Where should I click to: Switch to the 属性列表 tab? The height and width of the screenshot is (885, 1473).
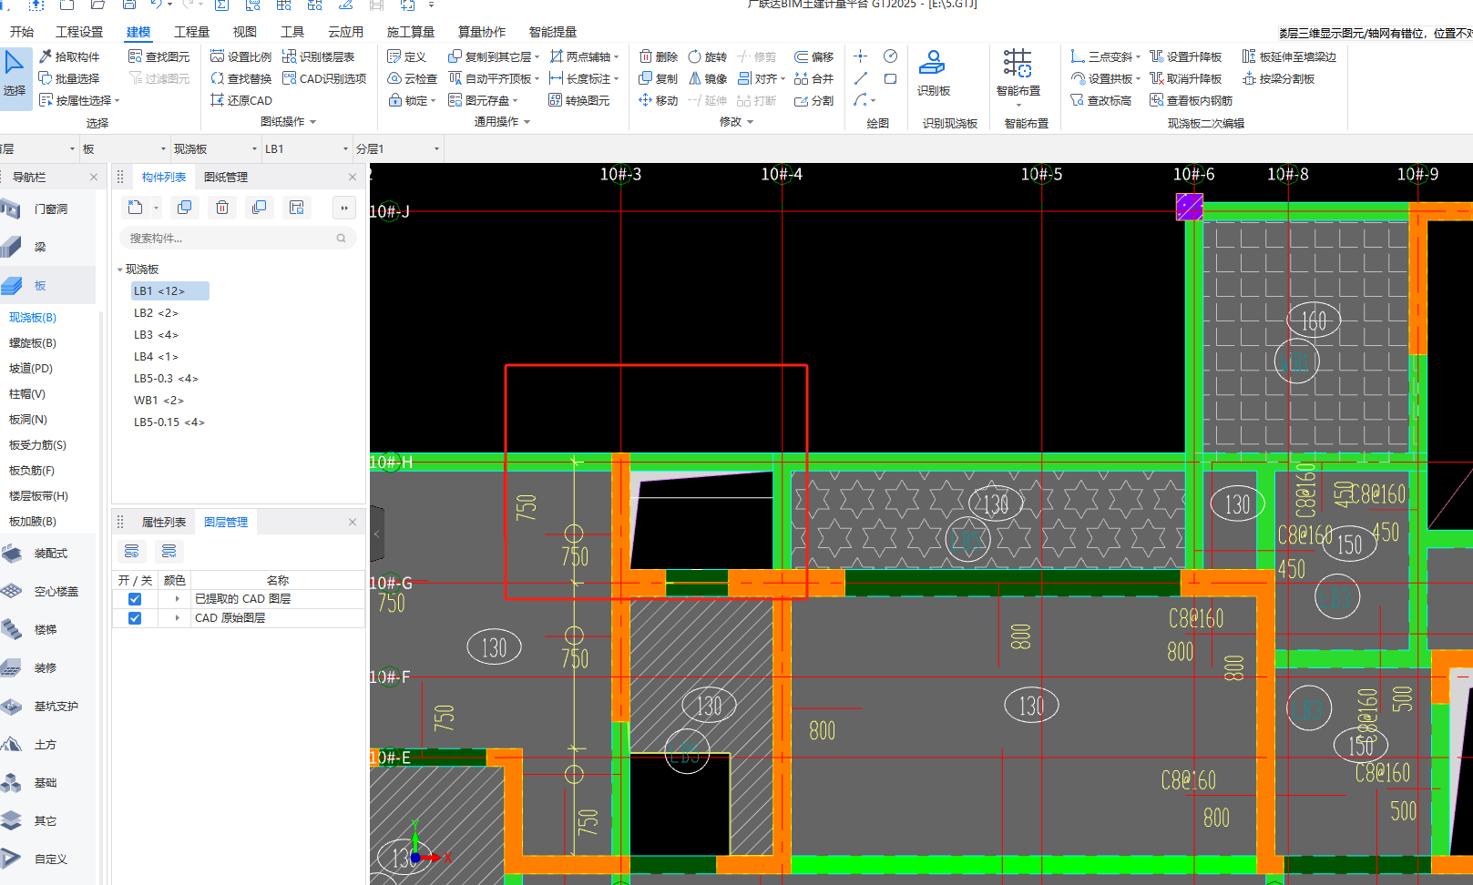coord(164,522)
